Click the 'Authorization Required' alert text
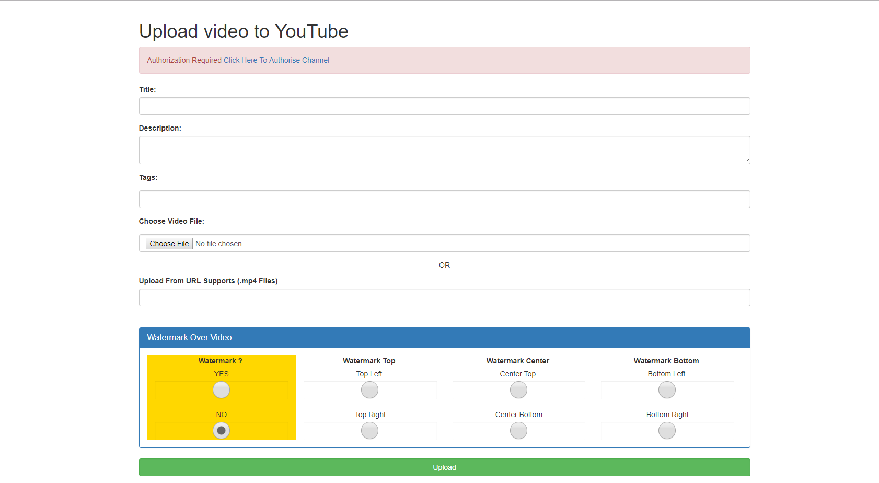Screen dimensions: 879x483 (184, 60)
